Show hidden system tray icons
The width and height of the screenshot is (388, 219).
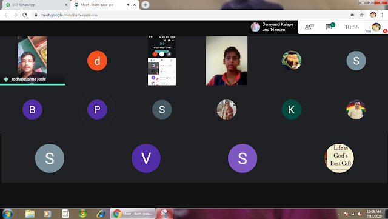coord(339,214)
